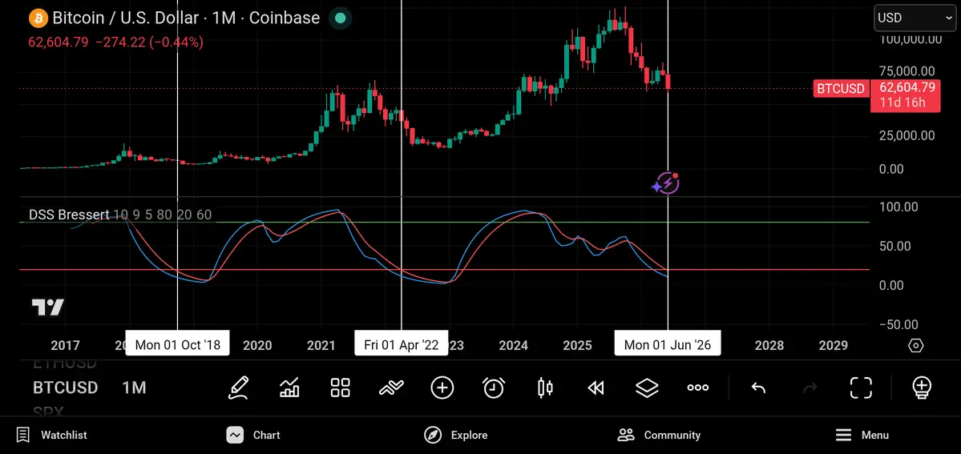Enter fullscreen mode with the frame icon
Screen dimensions: 961x454
pos(861,388)
